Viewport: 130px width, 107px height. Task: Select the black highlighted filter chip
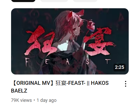pyautogui.click(x=23, y=1)
